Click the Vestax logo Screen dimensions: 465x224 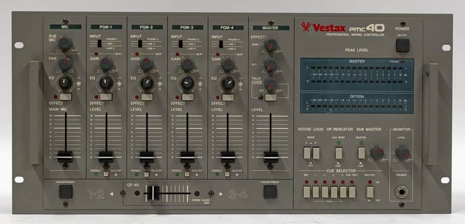pos(323,27)
